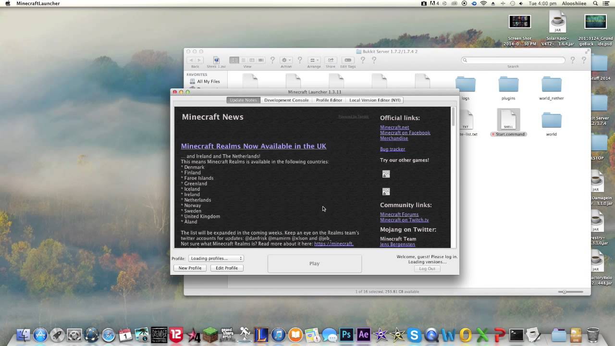Image resolution: width=615 pixels, height=346 pixels.
Task: Select Cover Flow view in Finder toolbar
Action: tap(260, 60)
